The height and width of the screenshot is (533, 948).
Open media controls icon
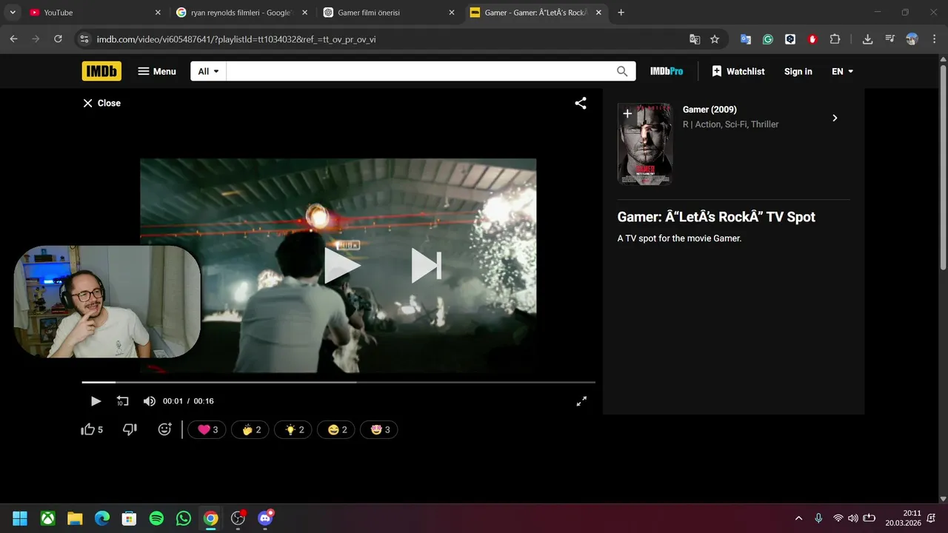(x=890, y=39)
